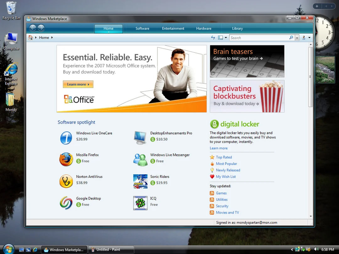The height and width of the screenshot is (254, 339).
Task: Open the Norton AntiVirus icon
Action: tap(66, 181)
